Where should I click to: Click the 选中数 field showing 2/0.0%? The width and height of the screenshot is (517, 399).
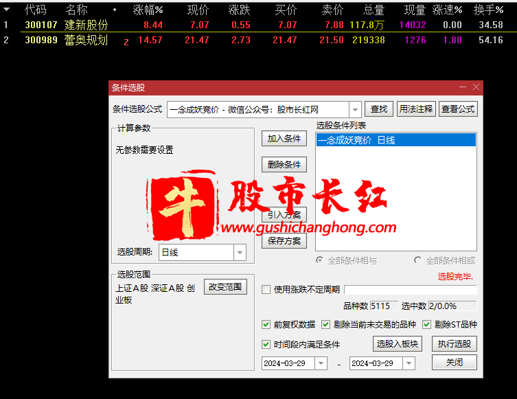452,306
